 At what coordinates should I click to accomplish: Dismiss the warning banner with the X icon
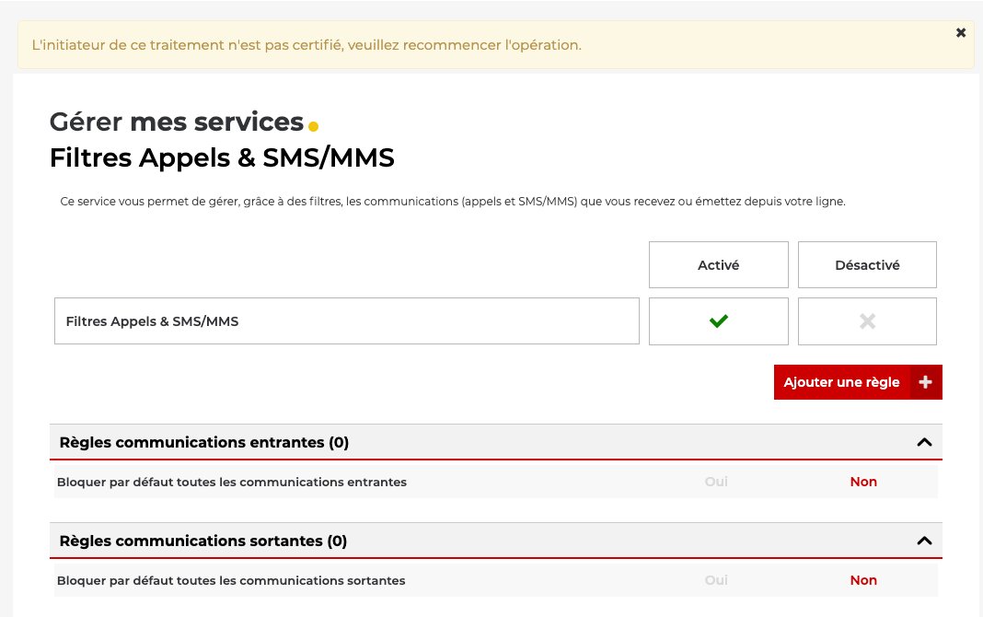click(960, 32)
